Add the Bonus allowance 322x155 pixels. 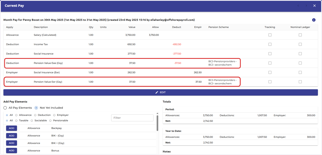click(x=12, y=151)
